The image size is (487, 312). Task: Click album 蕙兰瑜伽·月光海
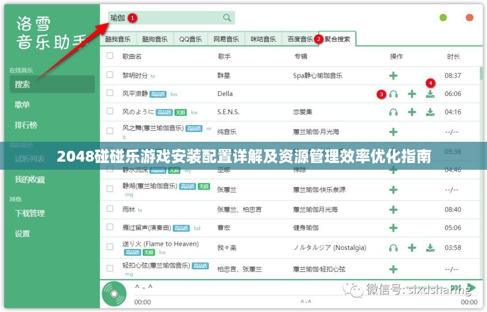point(316,132)
